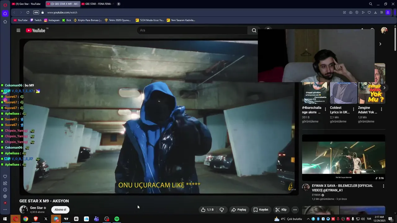Screen dimensions: 397x223
Task: Open 'Coldest Lyrics in UK' Shorts thumbnail
Action: [x=344, y=92]
